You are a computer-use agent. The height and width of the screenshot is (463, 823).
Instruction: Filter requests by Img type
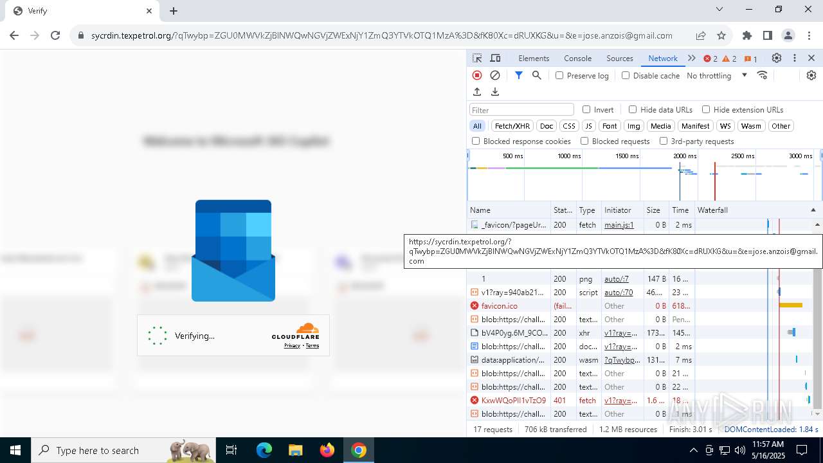(634, 126)
